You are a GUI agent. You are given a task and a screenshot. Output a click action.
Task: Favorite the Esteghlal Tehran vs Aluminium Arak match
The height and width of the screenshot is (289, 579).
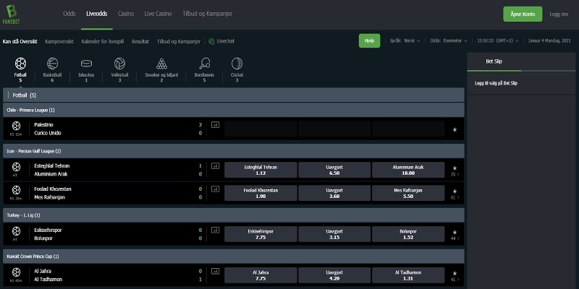[455, 168]
